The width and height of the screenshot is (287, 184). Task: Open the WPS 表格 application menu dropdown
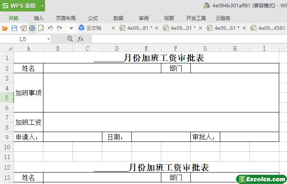(x=42, y=6)
